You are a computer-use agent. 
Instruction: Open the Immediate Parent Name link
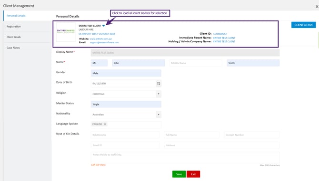tap(224, 38)
